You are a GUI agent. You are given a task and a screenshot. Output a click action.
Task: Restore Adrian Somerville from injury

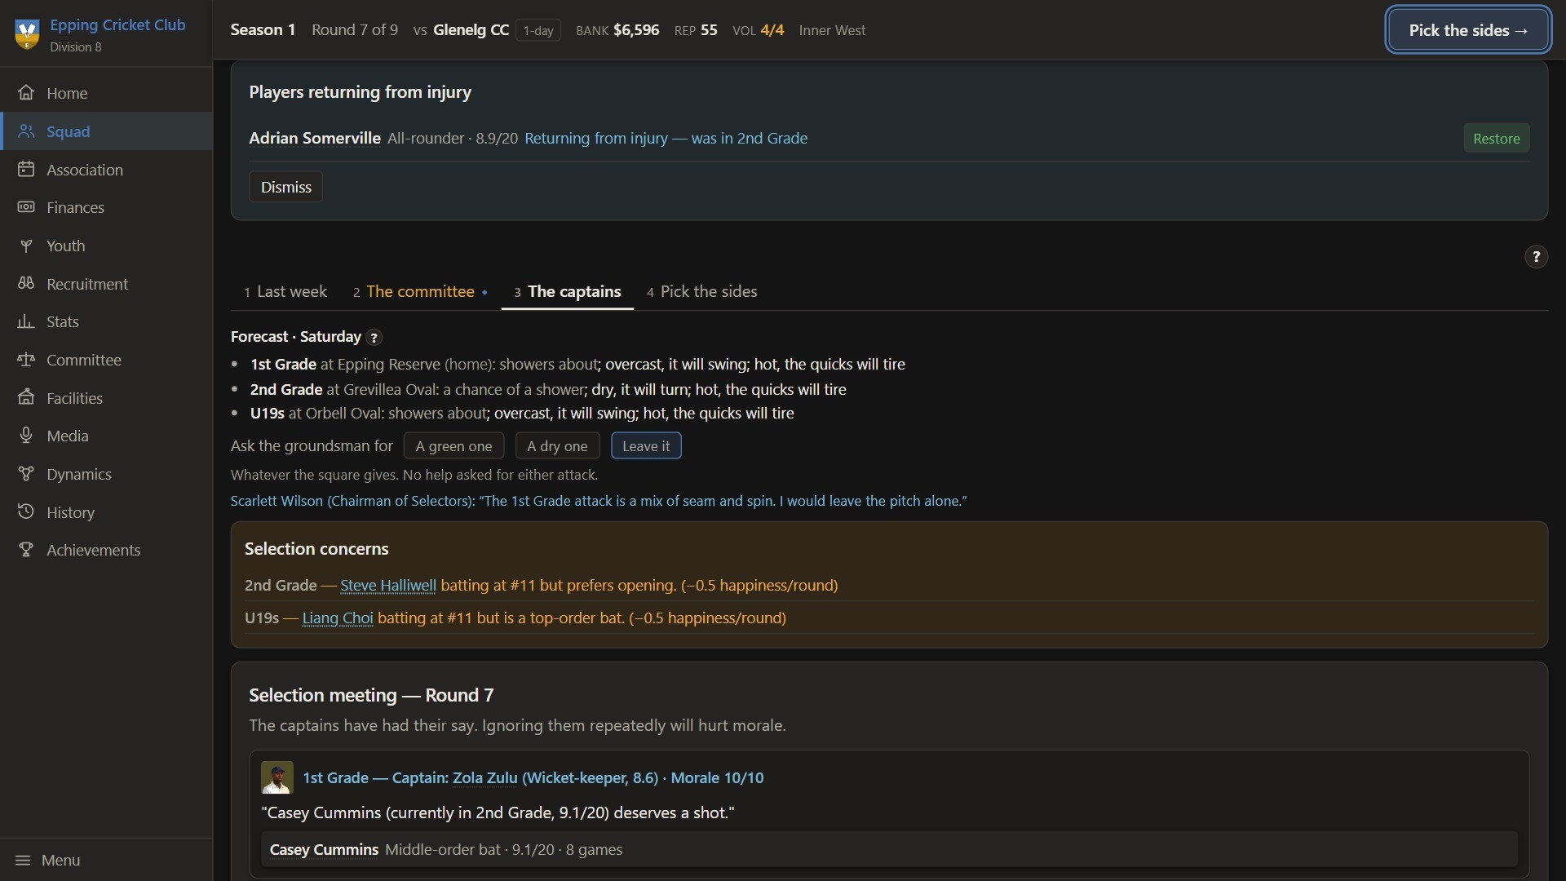(1496, 138)
